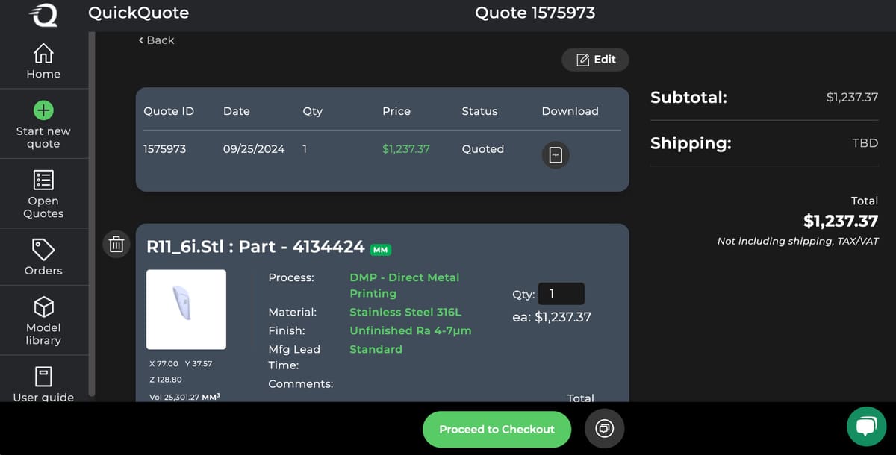Select the Quote ID 1575973 cell
The height and width of the screenshot is (455, 896).
165,149
